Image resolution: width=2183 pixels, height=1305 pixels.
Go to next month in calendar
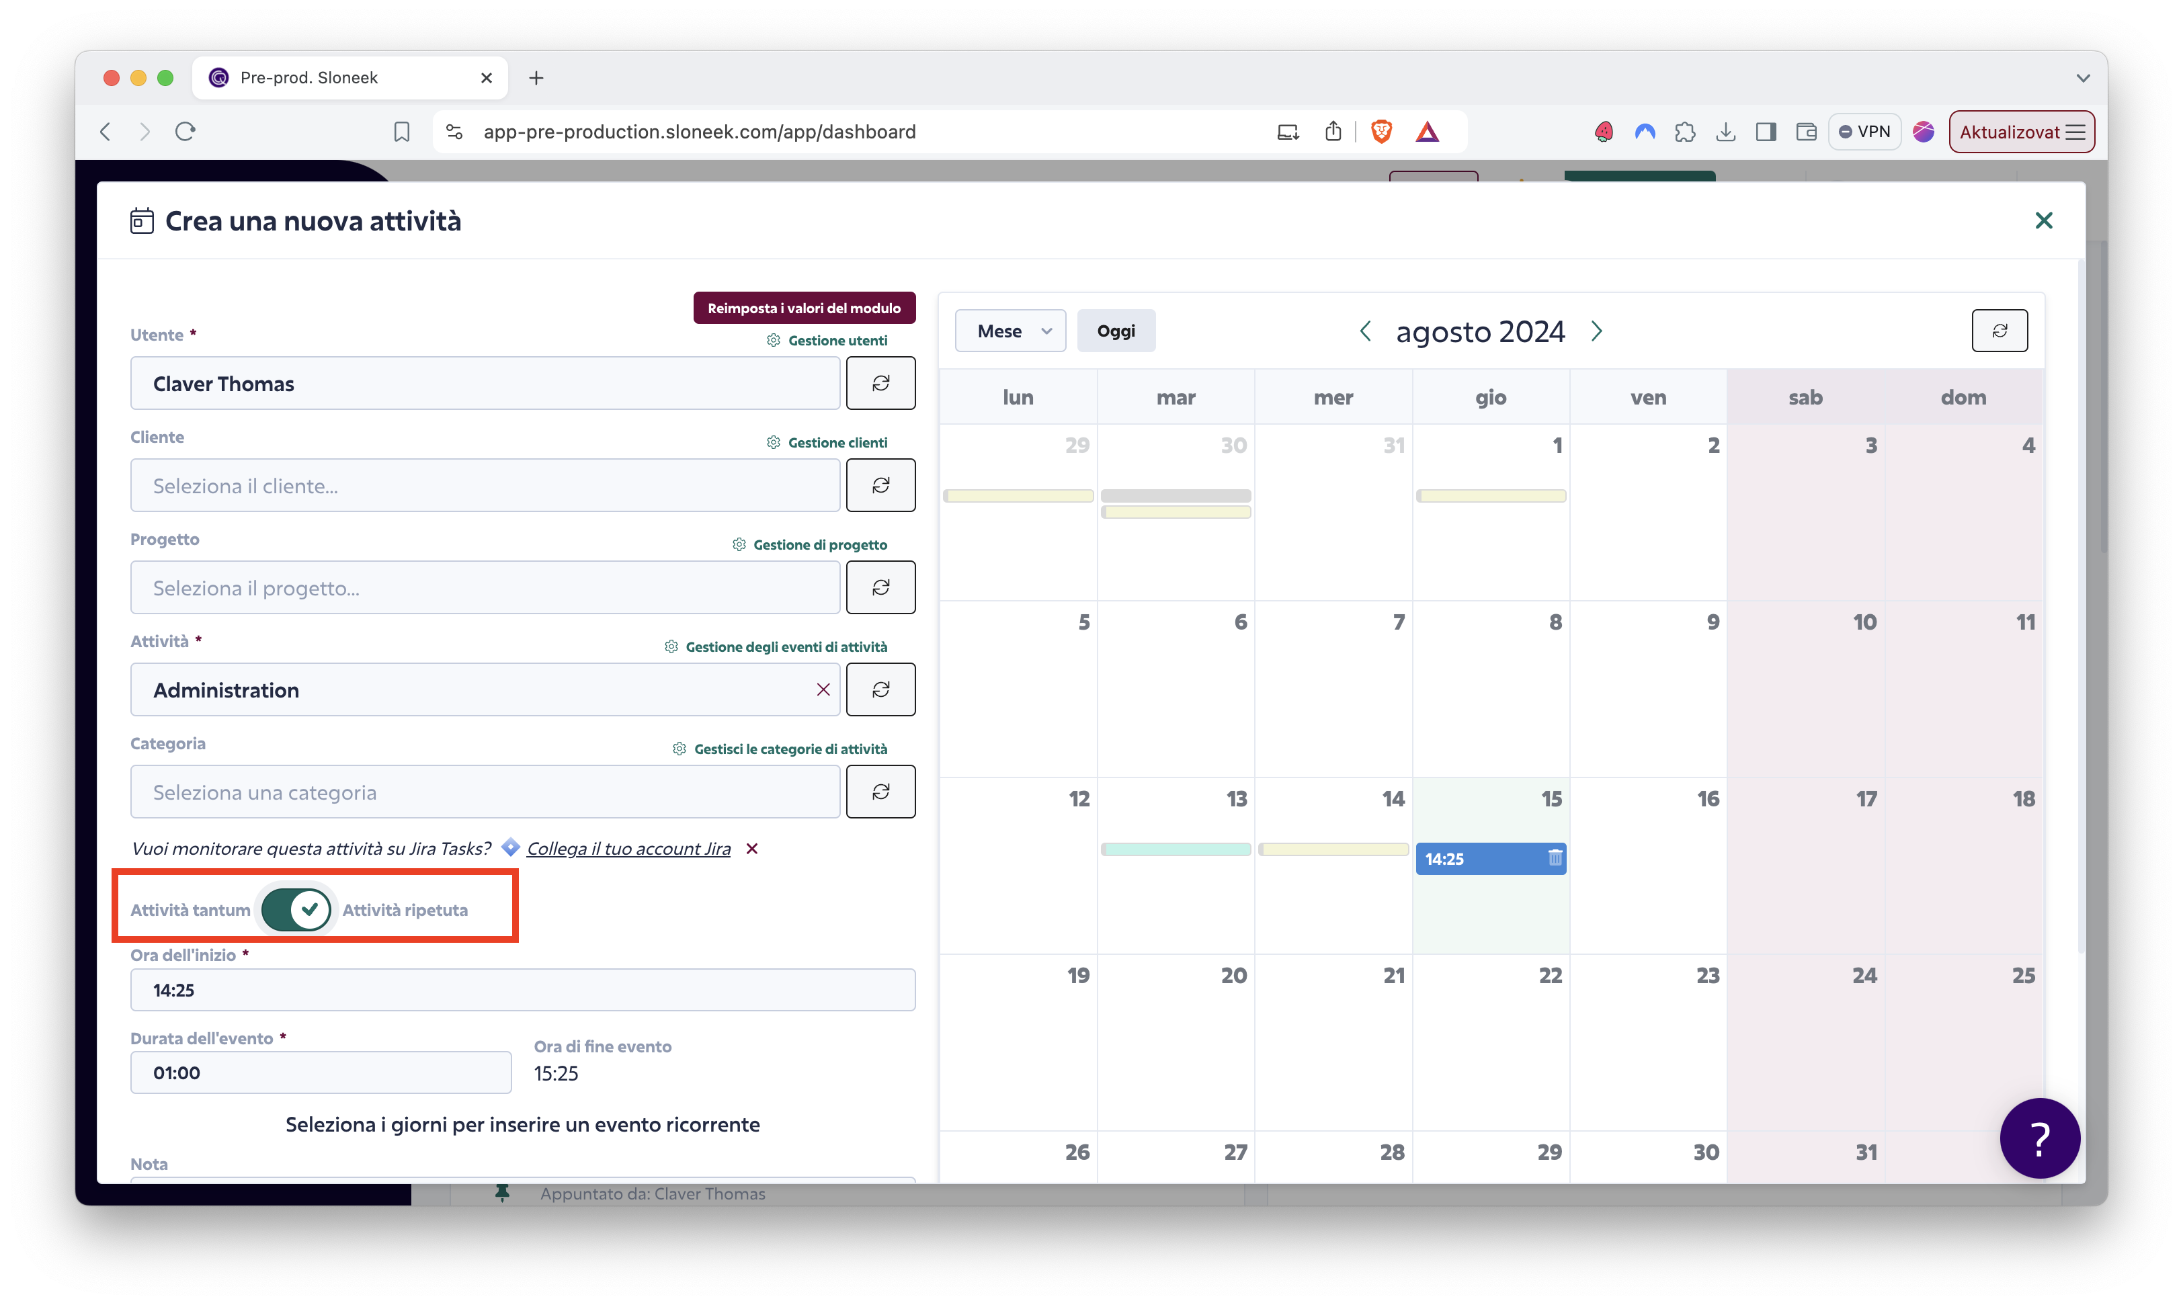tap(1596, 331)
